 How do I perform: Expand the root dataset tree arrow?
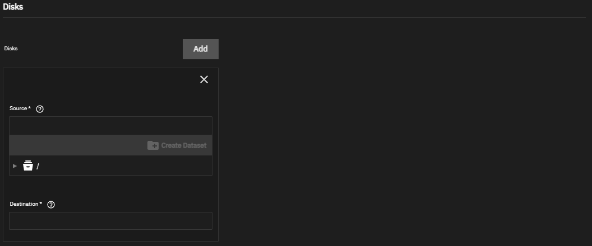(15, 165)
